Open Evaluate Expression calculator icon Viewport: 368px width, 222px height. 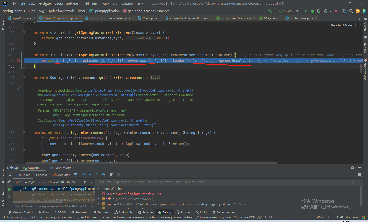click(112, 175)
